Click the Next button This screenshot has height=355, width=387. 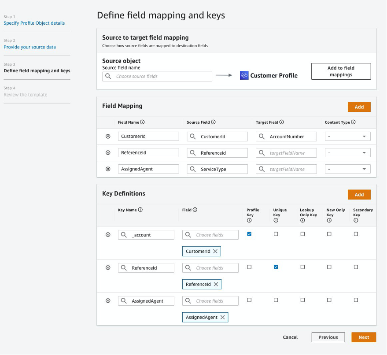pyautogui.click(x=364, y=337)
